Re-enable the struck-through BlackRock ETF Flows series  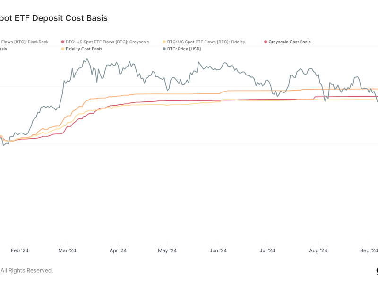coord(24,42)
